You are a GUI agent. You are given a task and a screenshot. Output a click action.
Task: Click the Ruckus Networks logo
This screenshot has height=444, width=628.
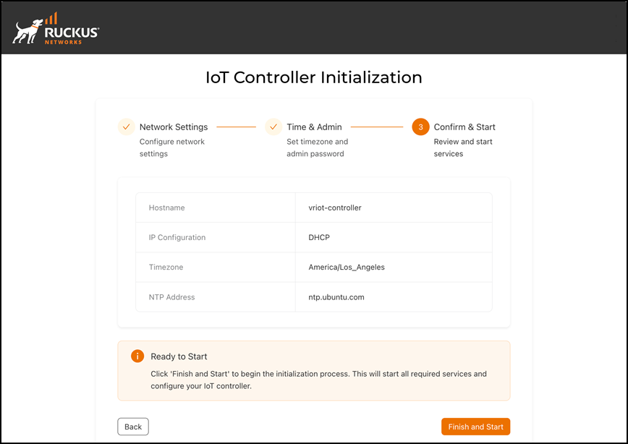[x=56, y=29]
